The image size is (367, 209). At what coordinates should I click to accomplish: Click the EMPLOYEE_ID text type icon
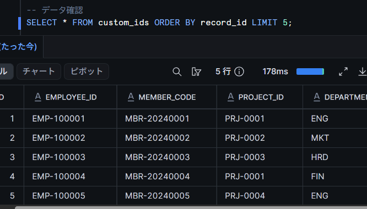click(38, 97)
